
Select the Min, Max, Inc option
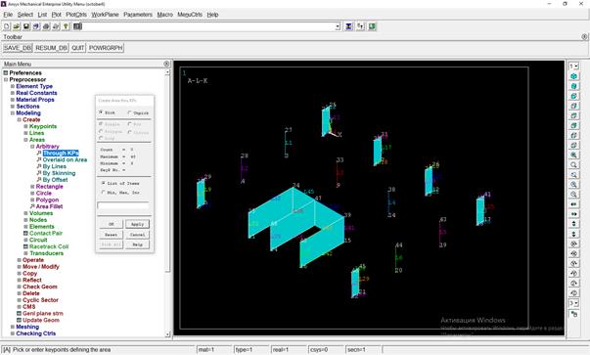coord(104,192)
